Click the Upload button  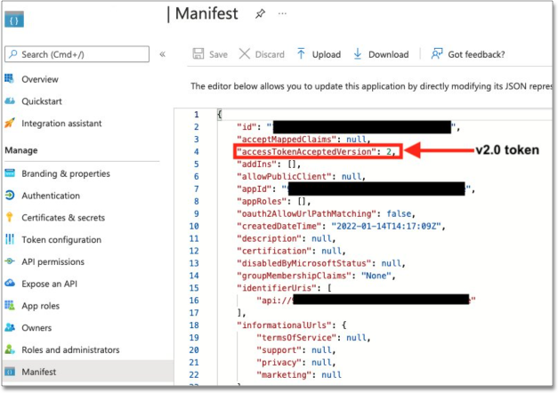(319, 54)
